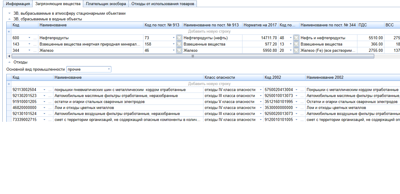This screenshot has height=194, width=400.
Task: Expand ЗВ, выбрасываемые в атмосферу section
Action: [x=9, y=13]
